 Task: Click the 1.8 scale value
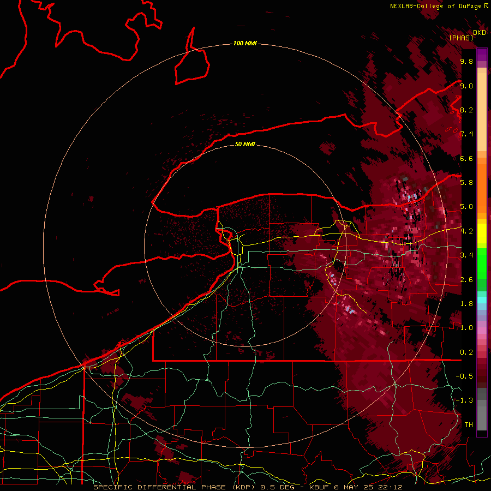(x=466, y=303)
